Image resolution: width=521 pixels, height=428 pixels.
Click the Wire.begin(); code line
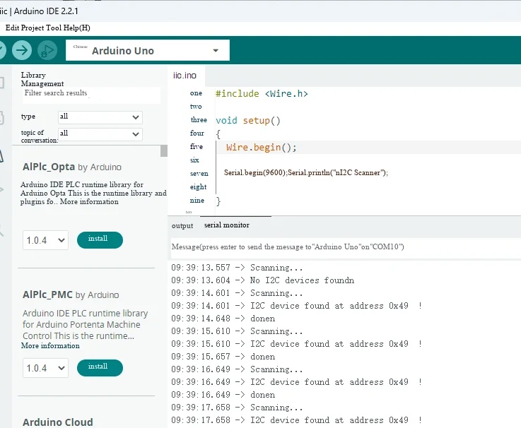point(261,147)
